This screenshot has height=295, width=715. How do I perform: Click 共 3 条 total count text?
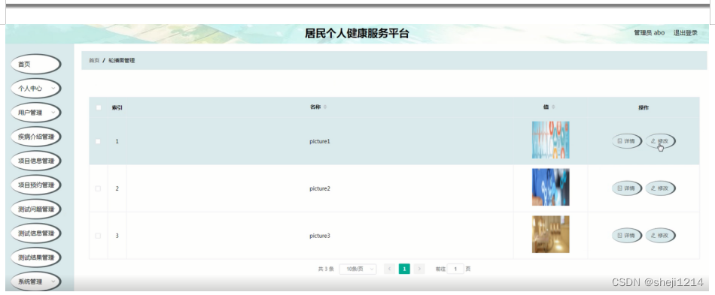pyautogui.click(x=326, y=269)
